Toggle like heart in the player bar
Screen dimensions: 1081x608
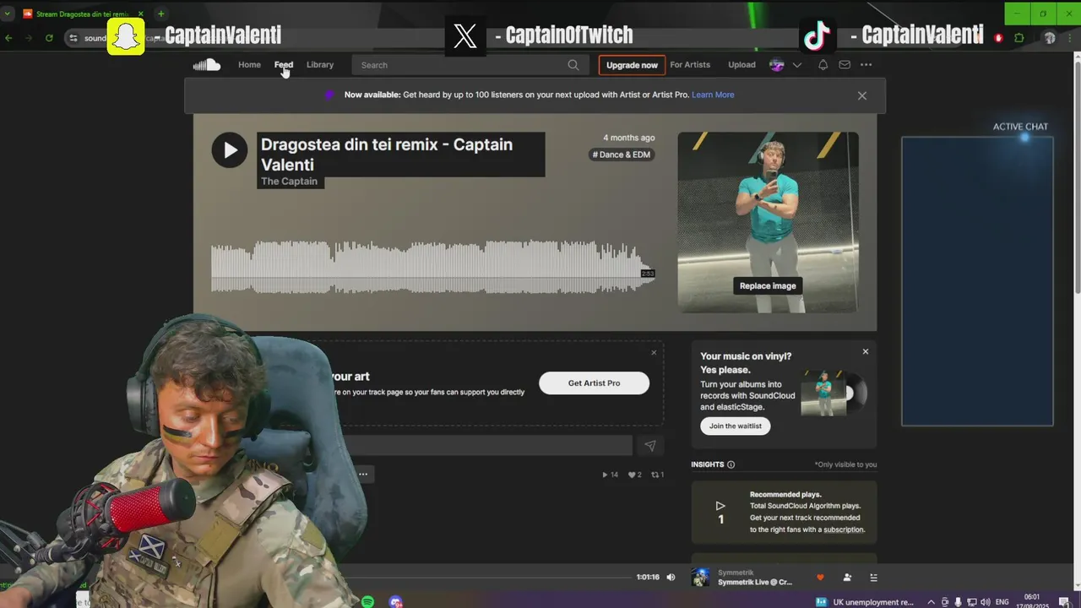click(819, 578)
